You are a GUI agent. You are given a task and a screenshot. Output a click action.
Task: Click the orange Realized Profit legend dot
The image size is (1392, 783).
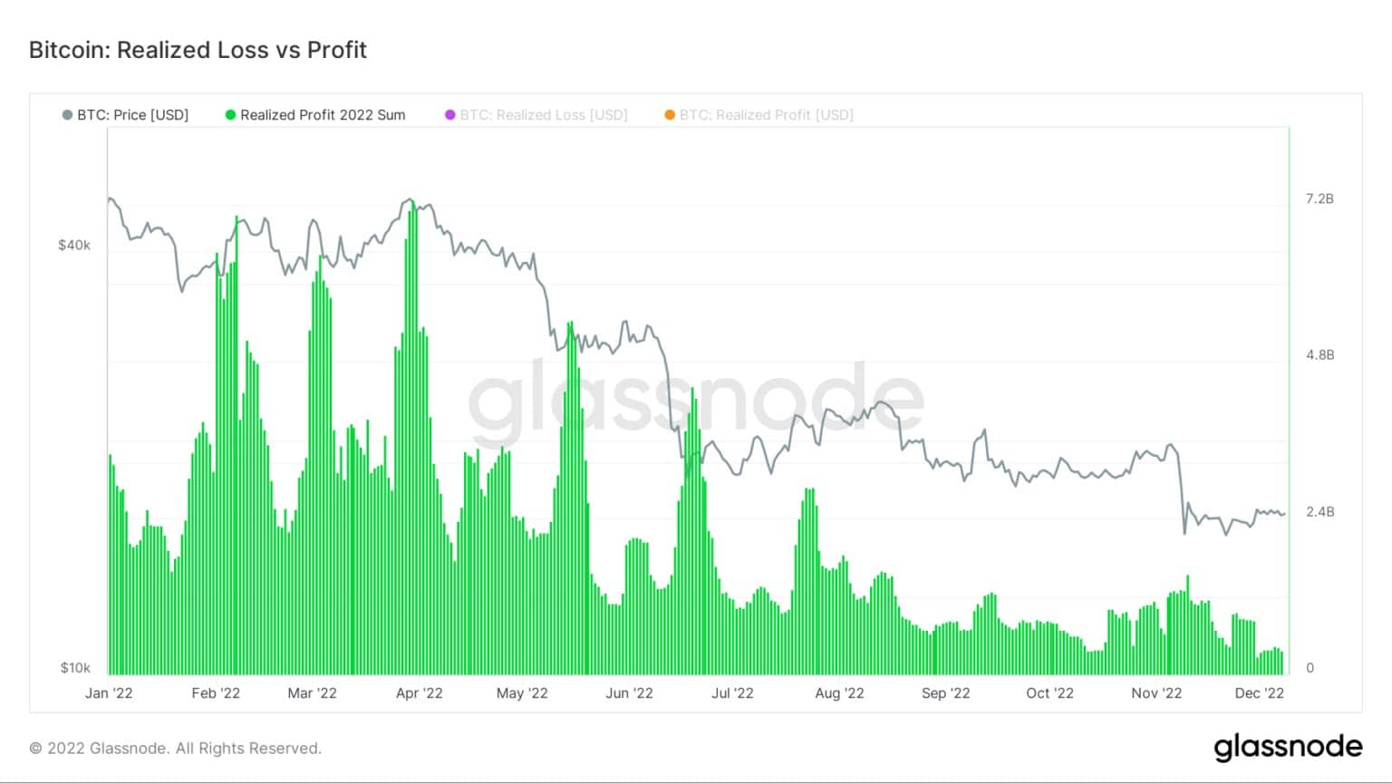[670, 115]
